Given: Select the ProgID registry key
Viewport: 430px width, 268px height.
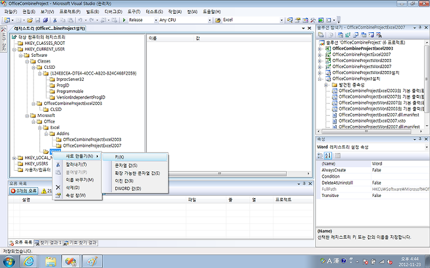Looking at the screenshot, I should 63,85.
